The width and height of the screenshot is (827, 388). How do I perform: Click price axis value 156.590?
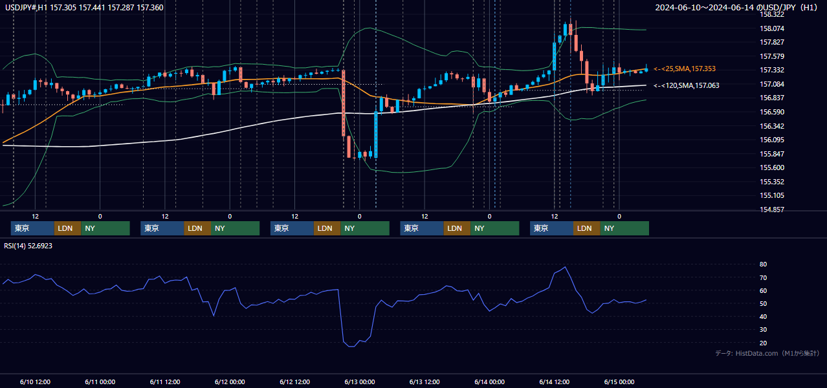point(773,112)
